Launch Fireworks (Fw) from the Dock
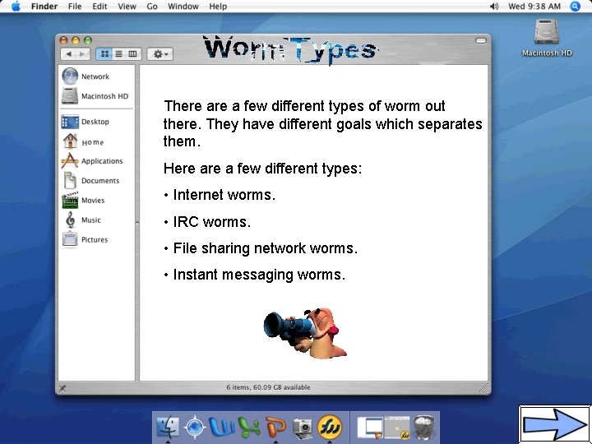 [330, 427]
